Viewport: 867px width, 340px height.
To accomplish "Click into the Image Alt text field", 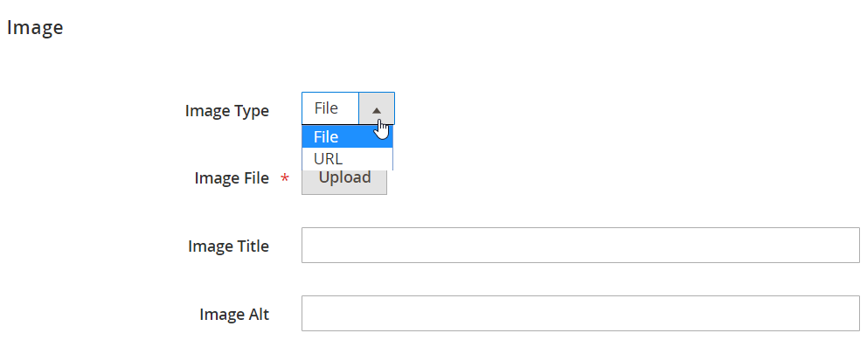I will [x=580, y=314].
